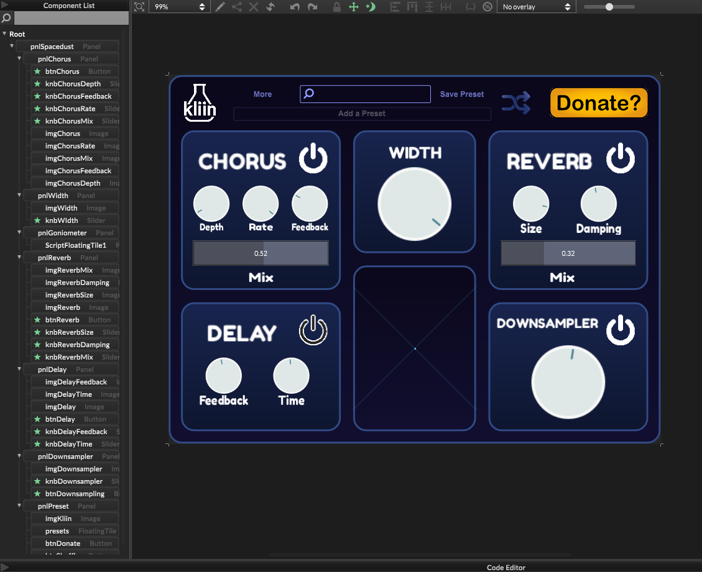Toggle the Downsampler power button
This screenshot has width=702, height=572.
pos(620,330)
